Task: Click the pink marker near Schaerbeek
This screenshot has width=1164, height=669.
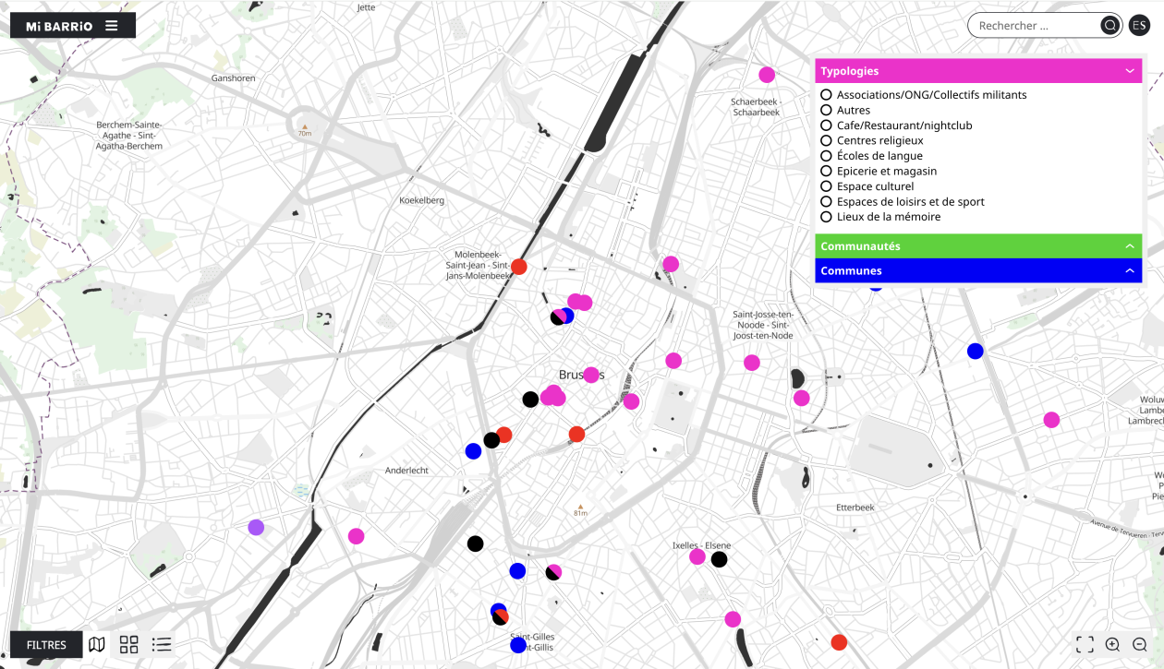Action: coord(767,75)
